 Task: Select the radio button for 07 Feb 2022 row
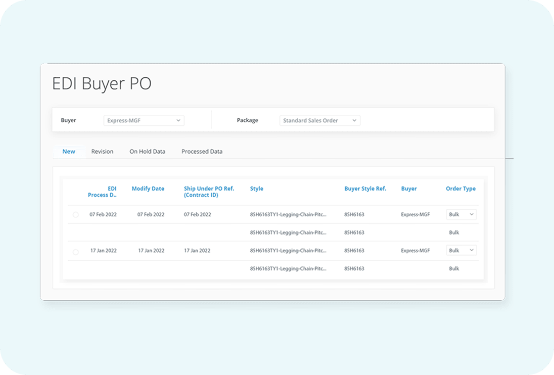pos(76,215)
